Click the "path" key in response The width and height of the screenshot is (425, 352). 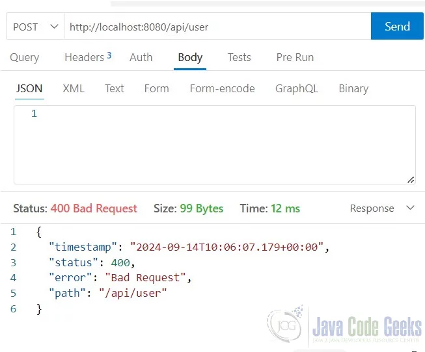point(67,293)
